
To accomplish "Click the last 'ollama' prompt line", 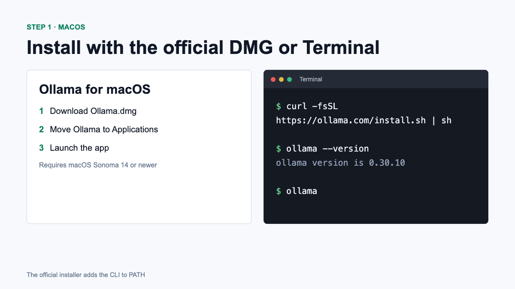I will click(297, 191).
